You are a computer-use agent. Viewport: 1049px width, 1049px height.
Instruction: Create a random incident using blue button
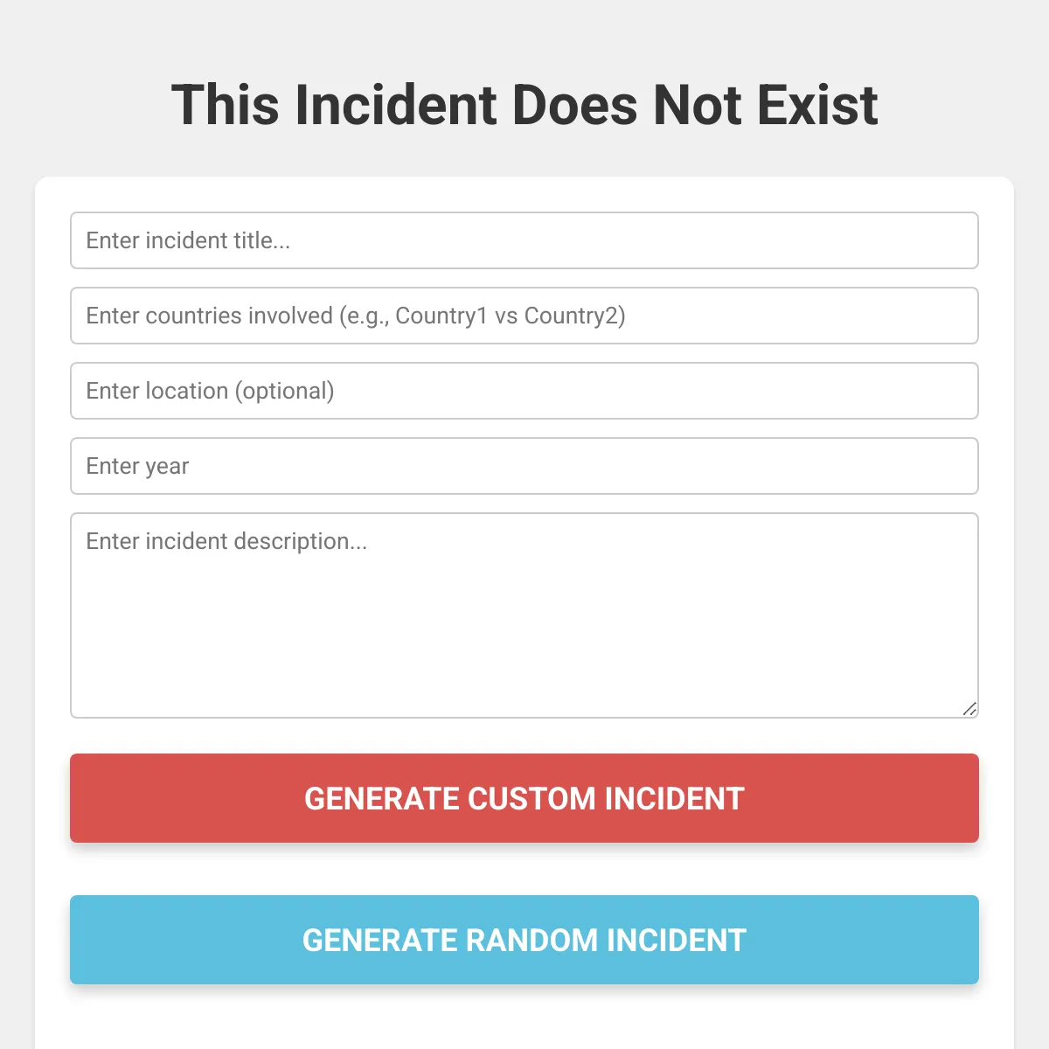524,940
